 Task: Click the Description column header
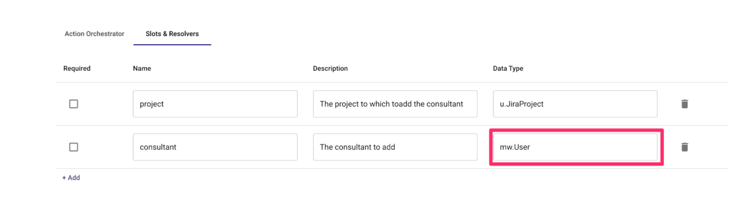[330, 68]
